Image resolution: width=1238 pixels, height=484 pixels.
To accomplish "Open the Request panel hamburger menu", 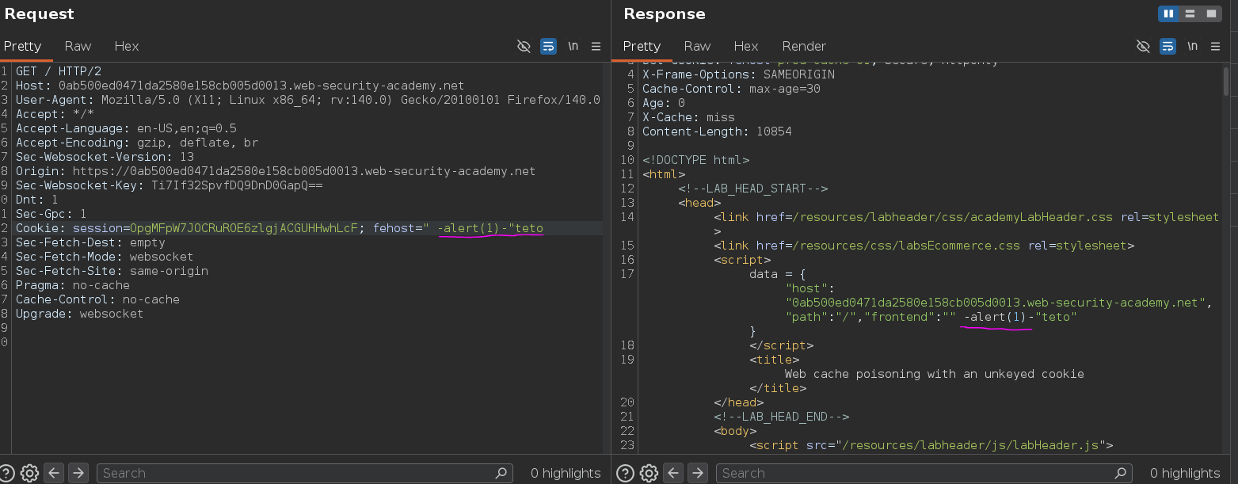I will pos(596,46).
